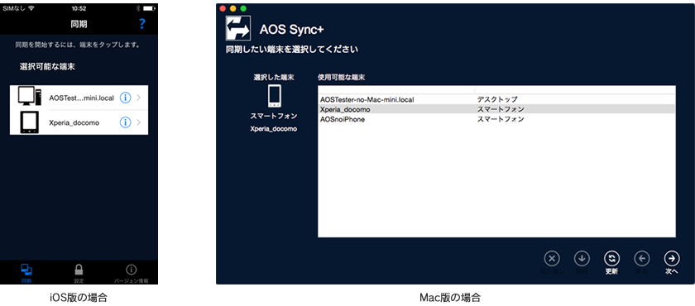This screenshot has height=306, width=695.
Task: Click the デスクトップ type cell
Action: pos(497,99)
